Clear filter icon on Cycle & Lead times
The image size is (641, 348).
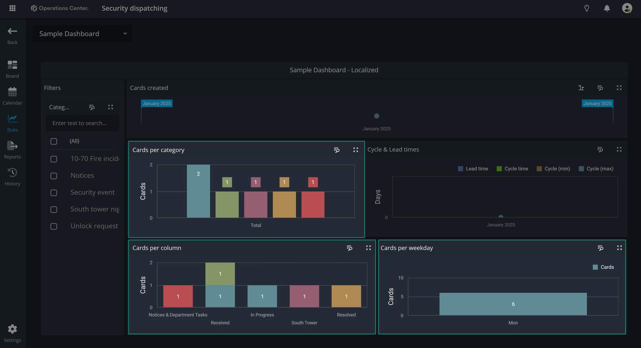click(x=600, y=150)
